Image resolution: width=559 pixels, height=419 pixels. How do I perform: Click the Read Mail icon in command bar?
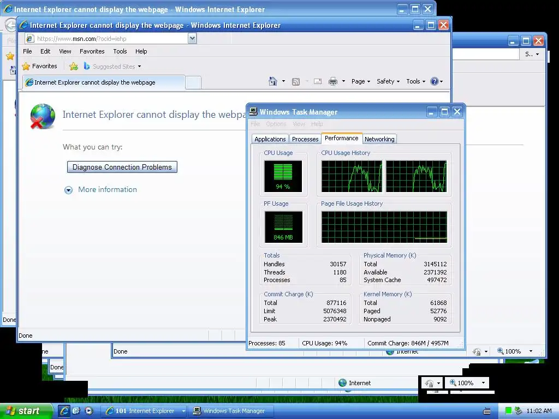click(x=318, y=82)
